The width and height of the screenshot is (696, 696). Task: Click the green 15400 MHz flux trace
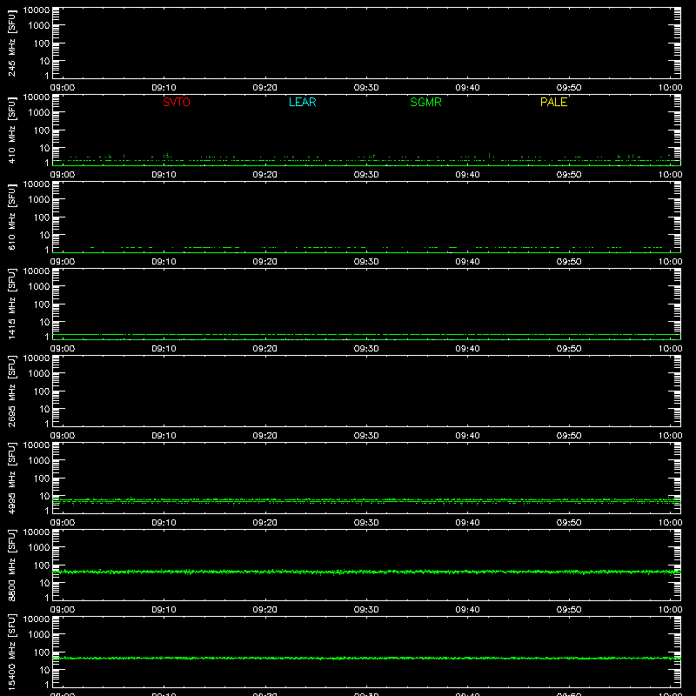366,658
